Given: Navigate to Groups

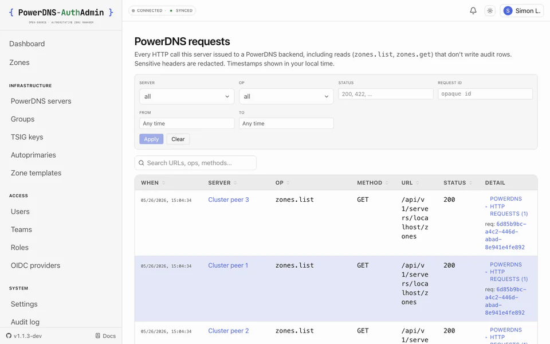Looking at the screenshot, I should 22,119.
